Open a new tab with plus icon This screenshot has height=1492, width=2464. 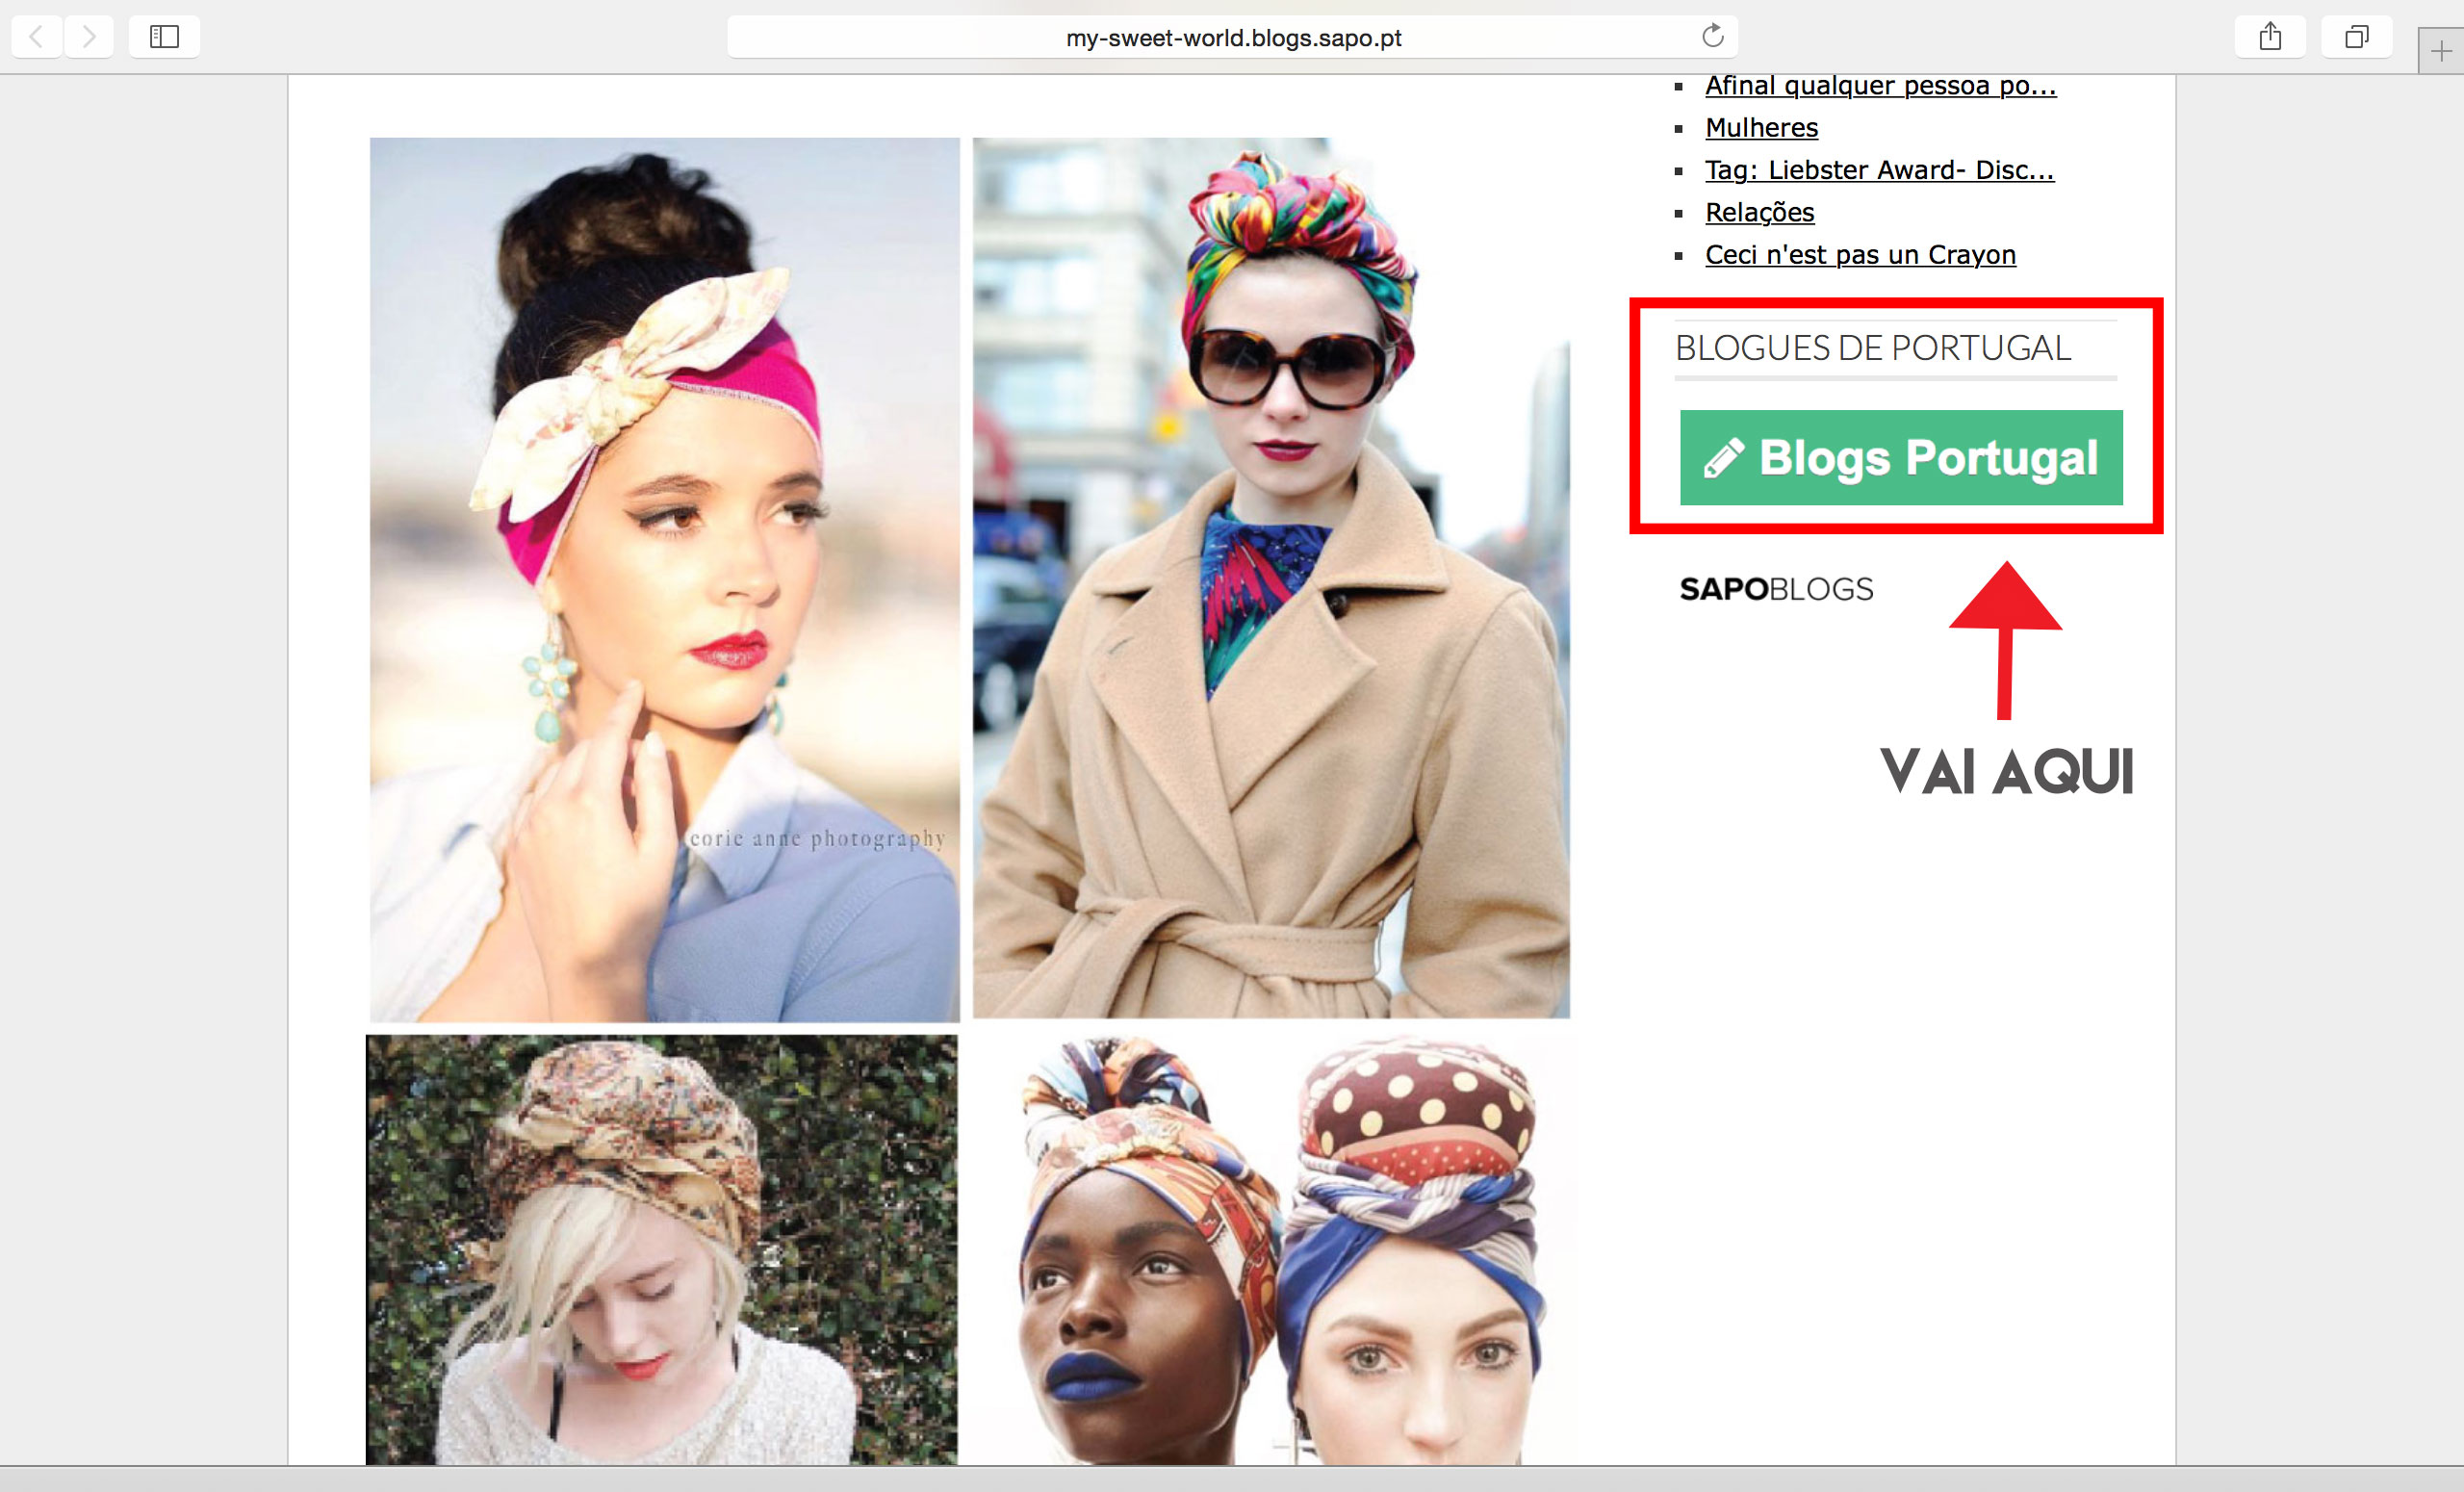[2441, 51]
